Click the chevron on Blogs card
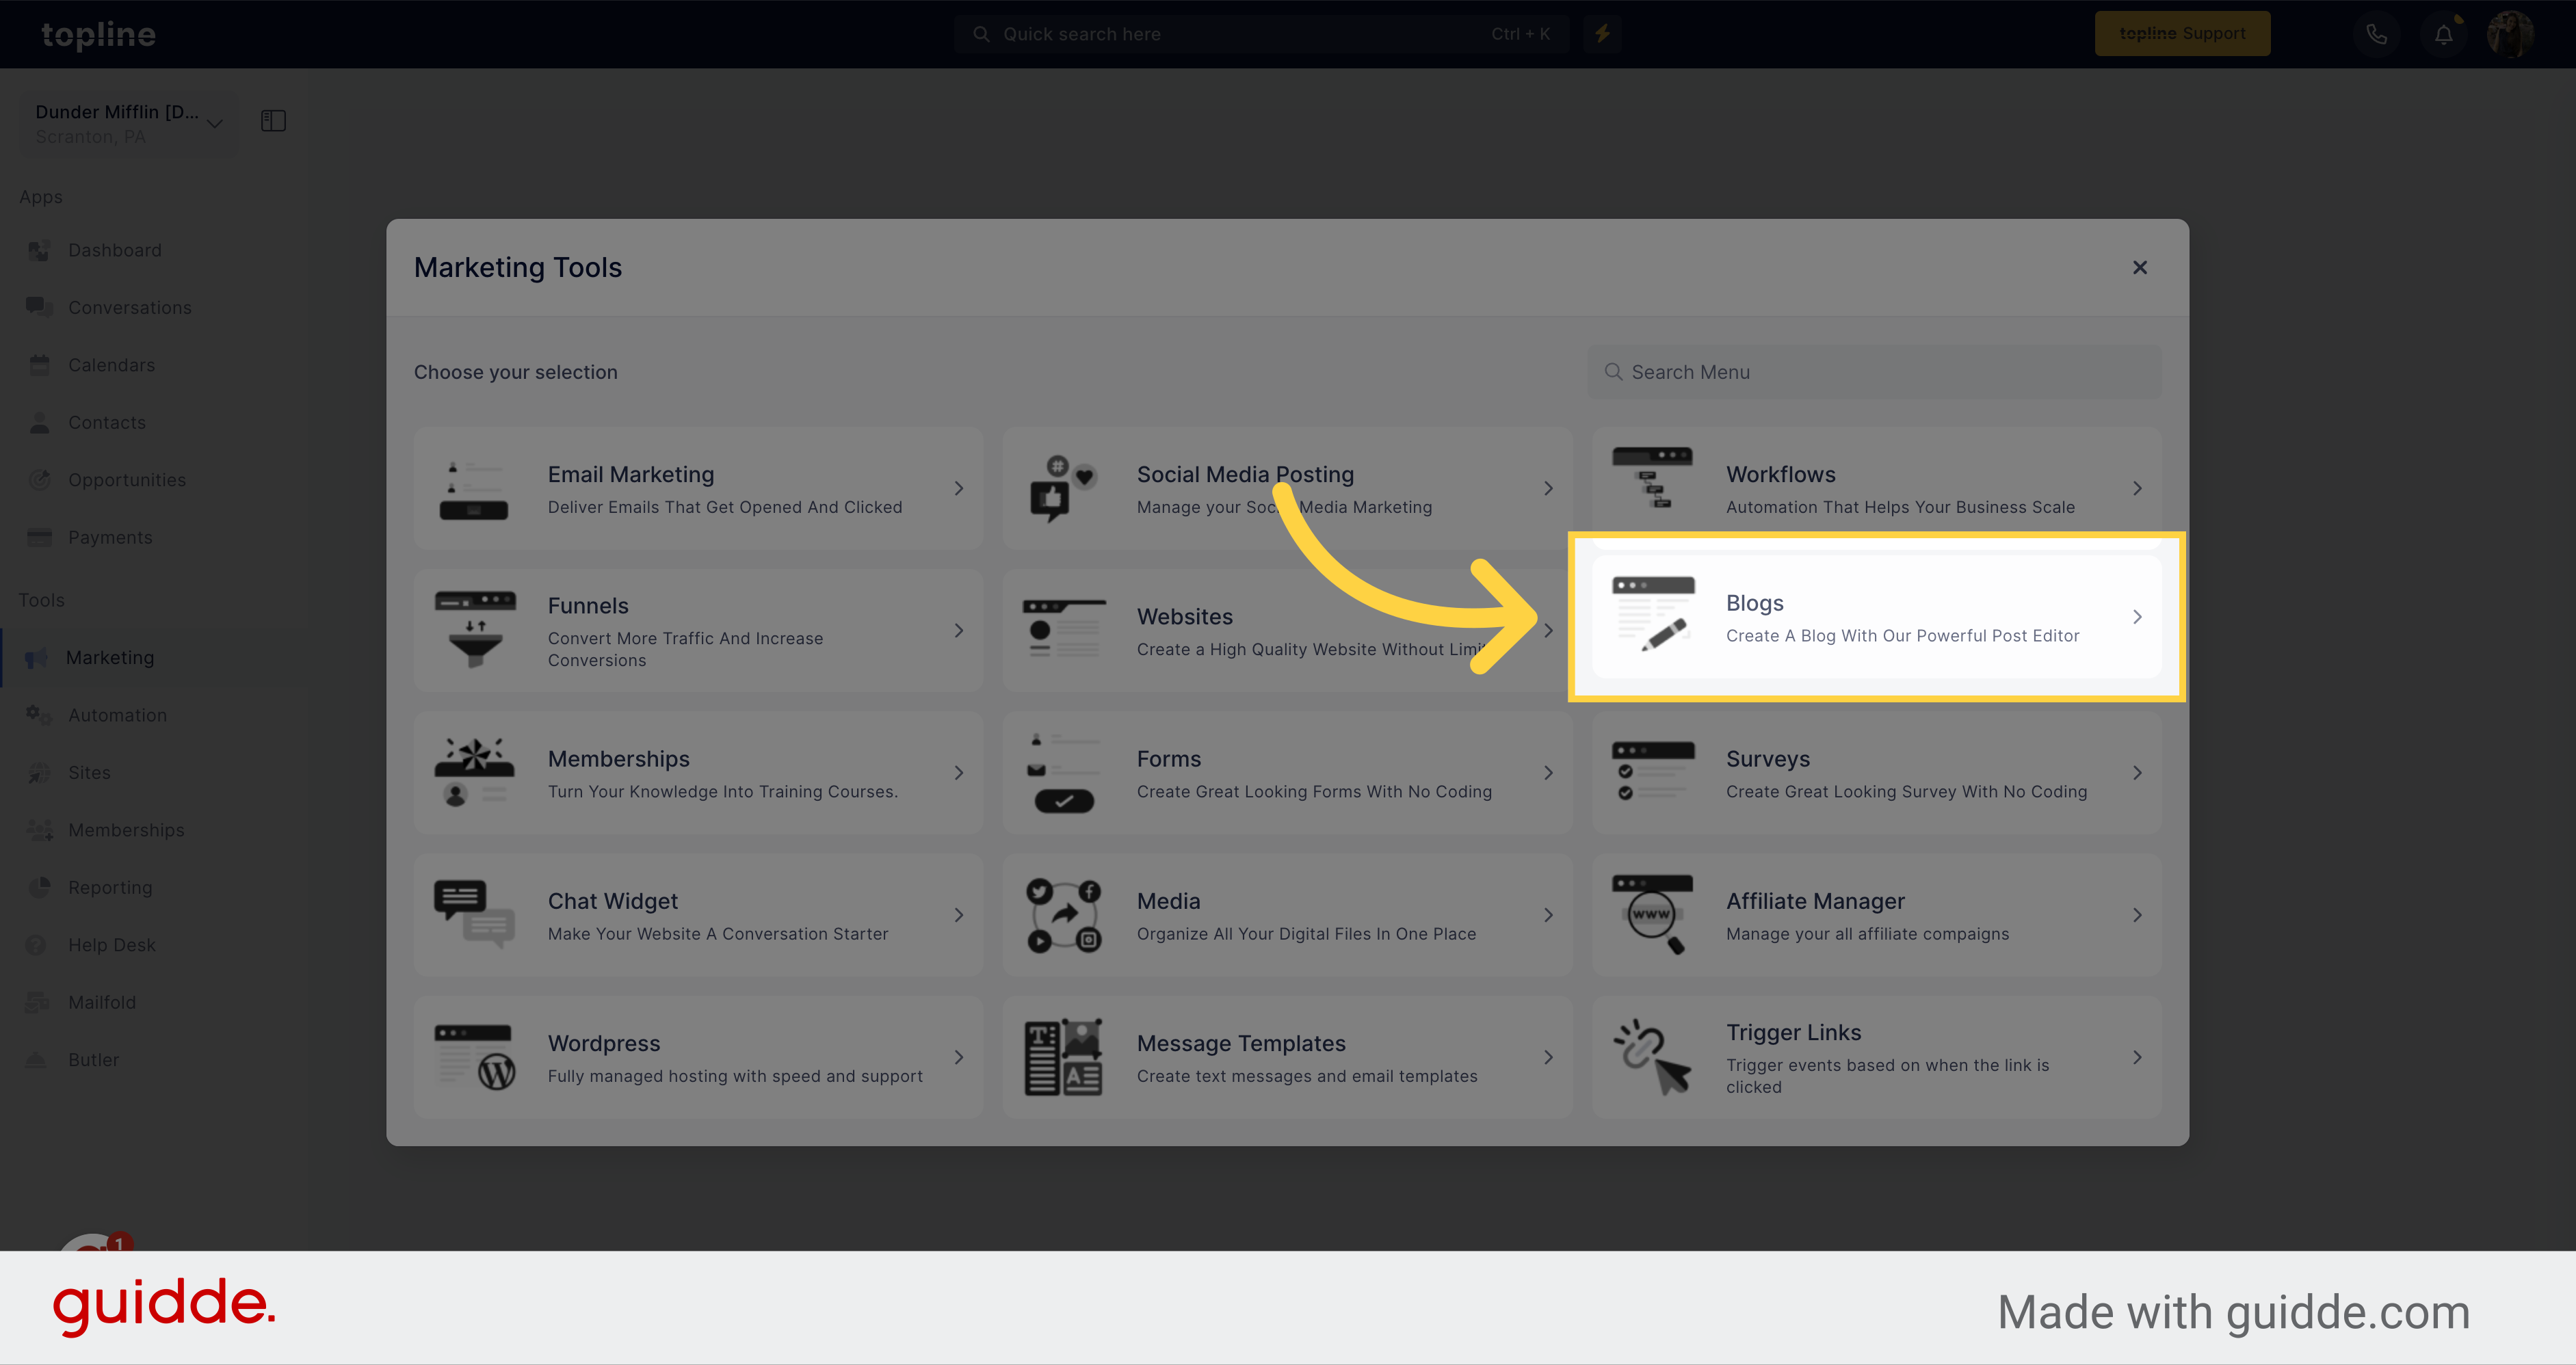 click(x=2137, y=617)
